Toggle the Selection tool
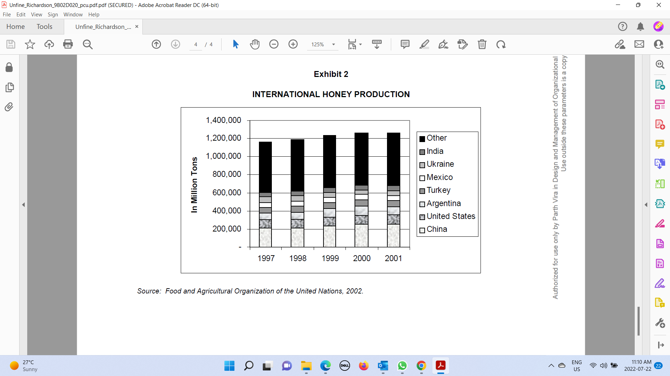Screen dimensions: 670x376 (x=236, y=44)
